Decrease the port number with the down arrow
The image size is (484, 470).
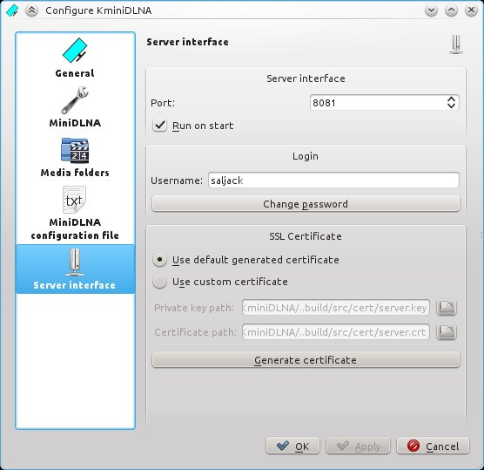451,106
